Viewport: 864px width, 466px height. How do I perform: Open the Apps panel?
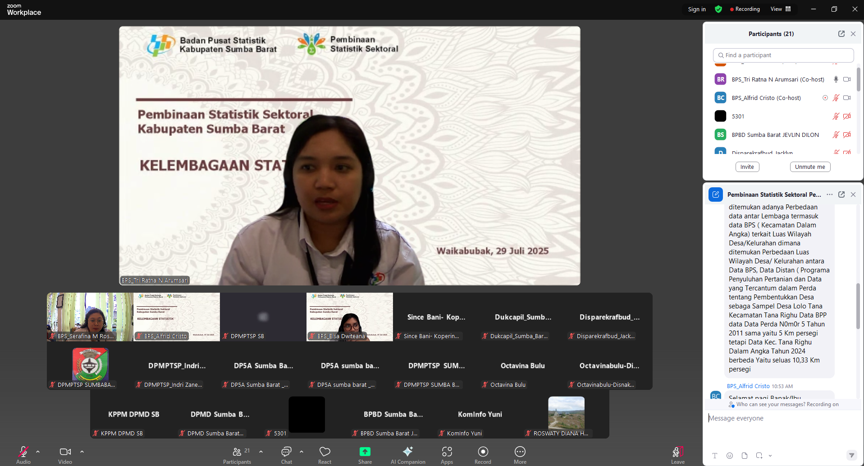[447, 452]
